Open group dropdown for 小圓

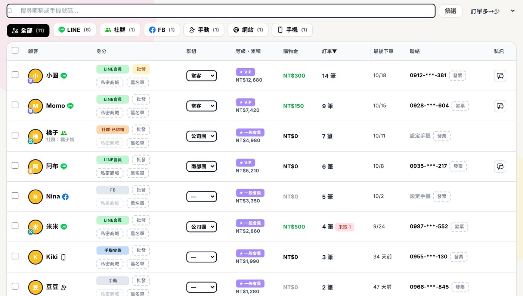202,76
